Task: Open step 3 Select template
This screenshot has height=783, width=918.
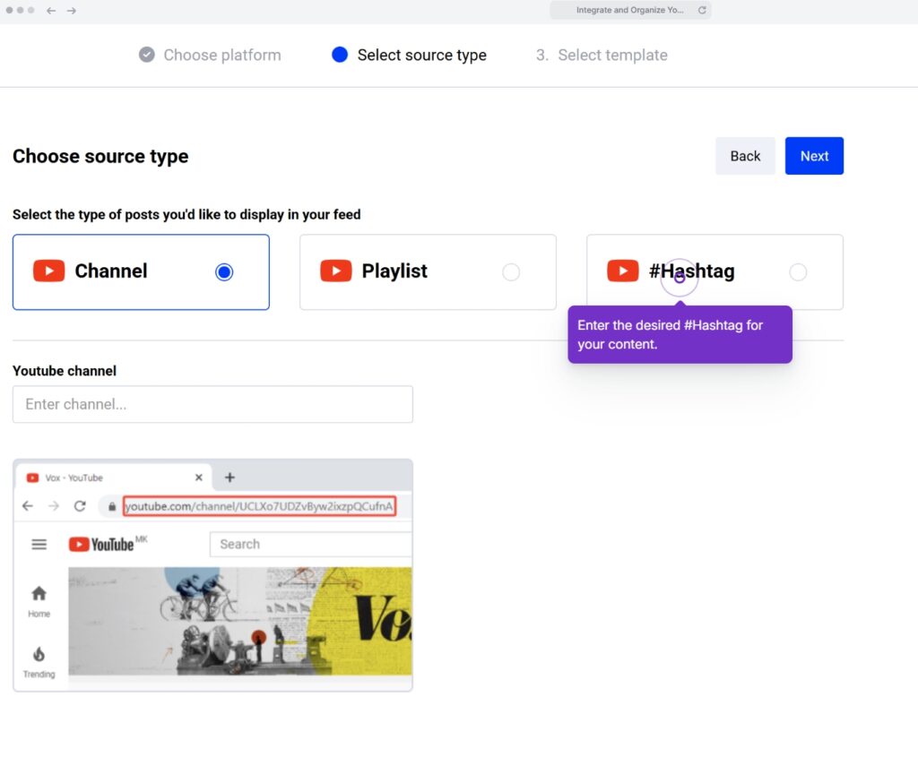Action: pos(602,55)
